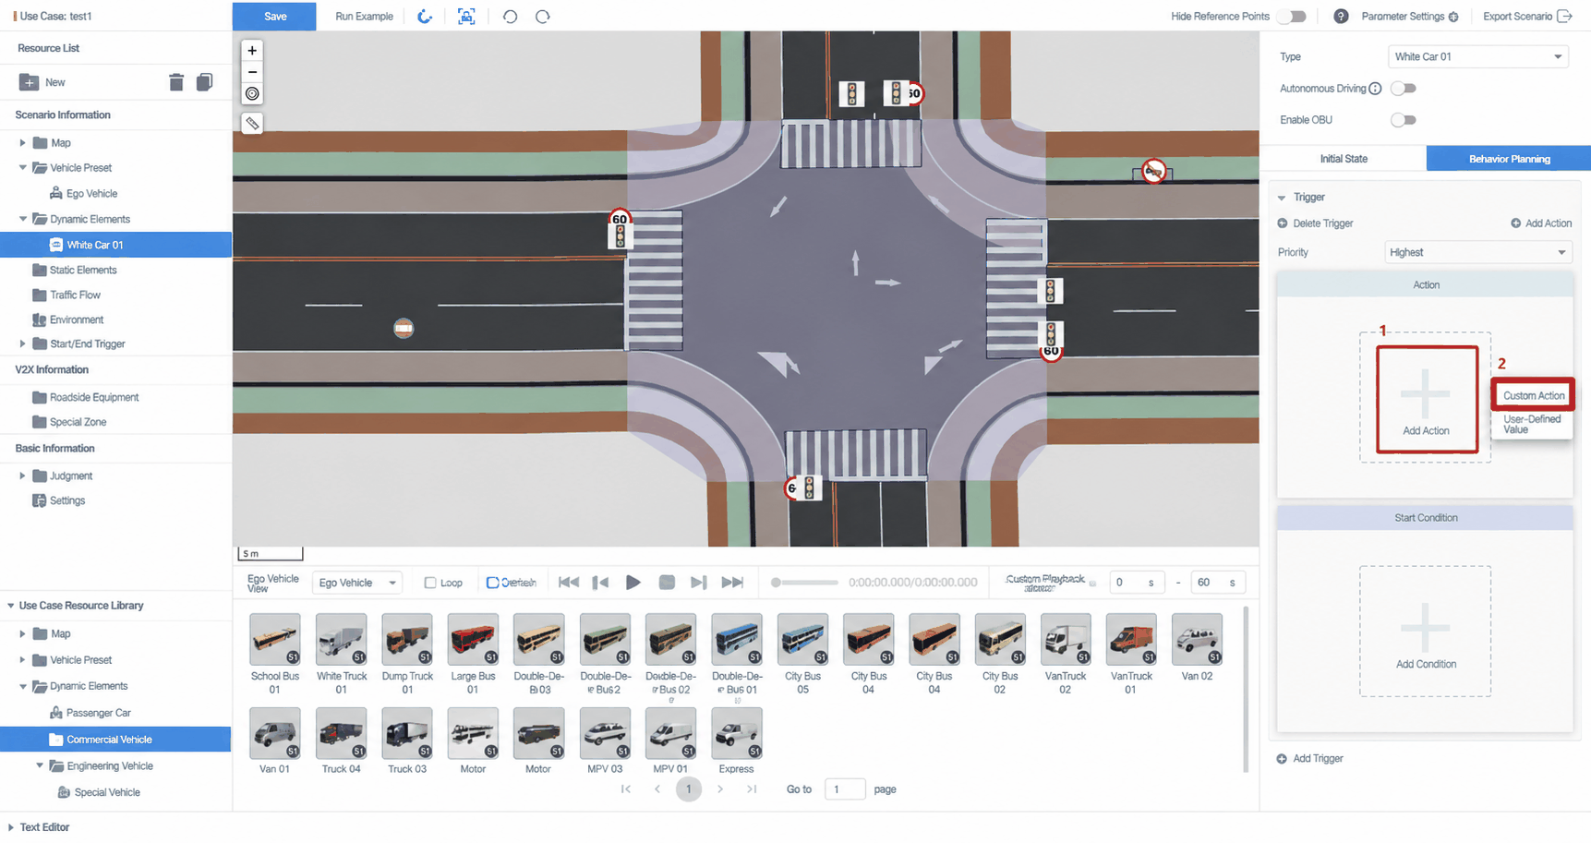
Task: Click Add Action link in Trigger header
Action: click(1540, 223)
